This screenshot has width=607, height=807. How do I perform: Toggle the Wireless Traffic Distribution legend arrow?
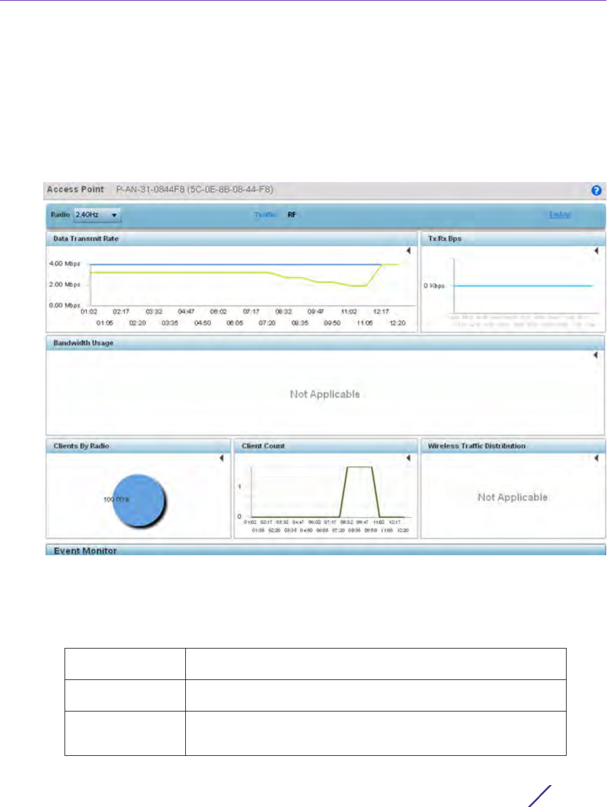point(596,458)
